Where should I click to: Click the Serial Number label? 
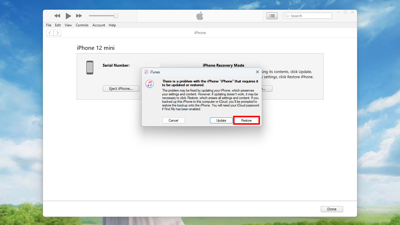click(116, 65)
